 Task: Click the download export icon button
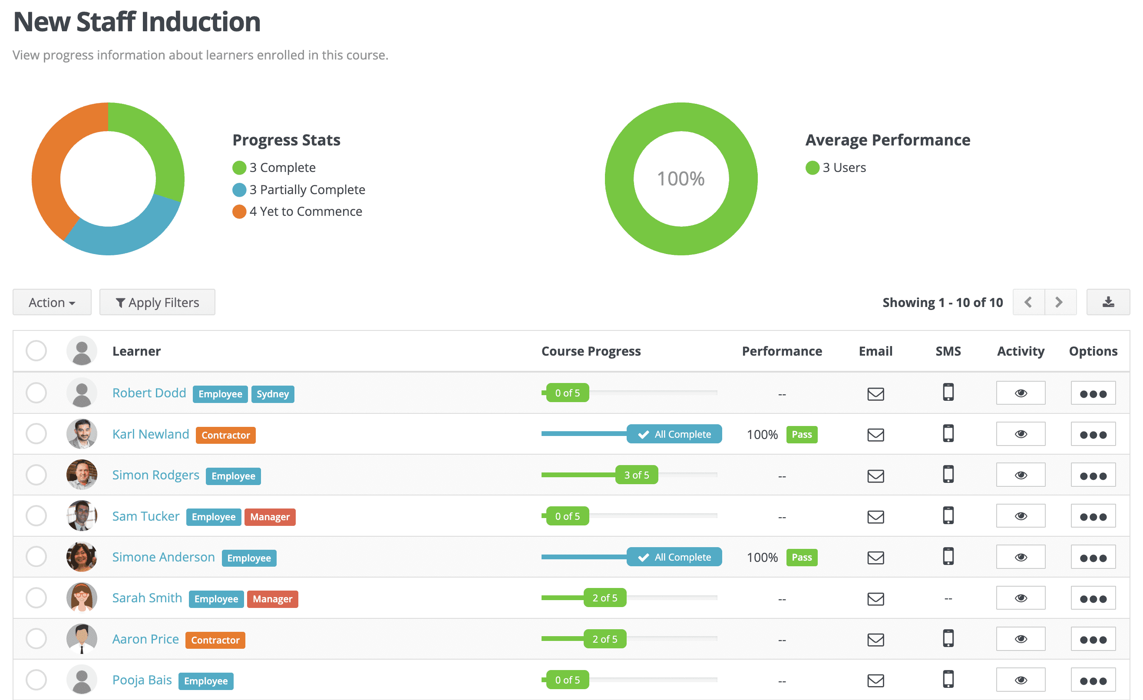pos(1108,302)
